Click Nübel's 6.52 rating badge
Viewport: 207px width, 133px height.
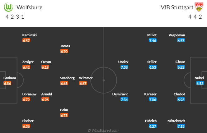200,84
